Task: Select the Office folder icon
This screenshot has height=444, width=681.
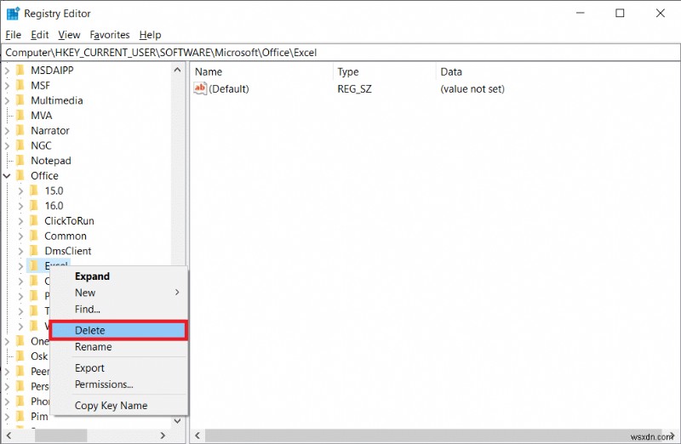Action: [20, 175]
